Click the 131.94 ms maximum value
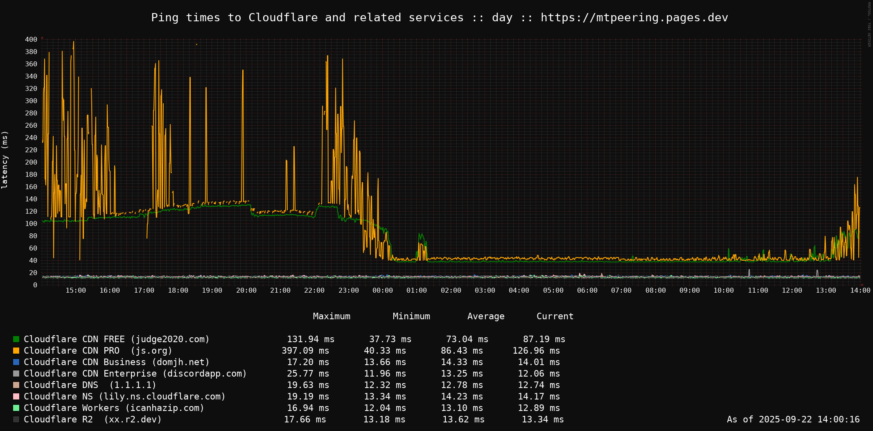Image resolution: width=873 pixels, height=431 pixels. [x=311, y=339]
